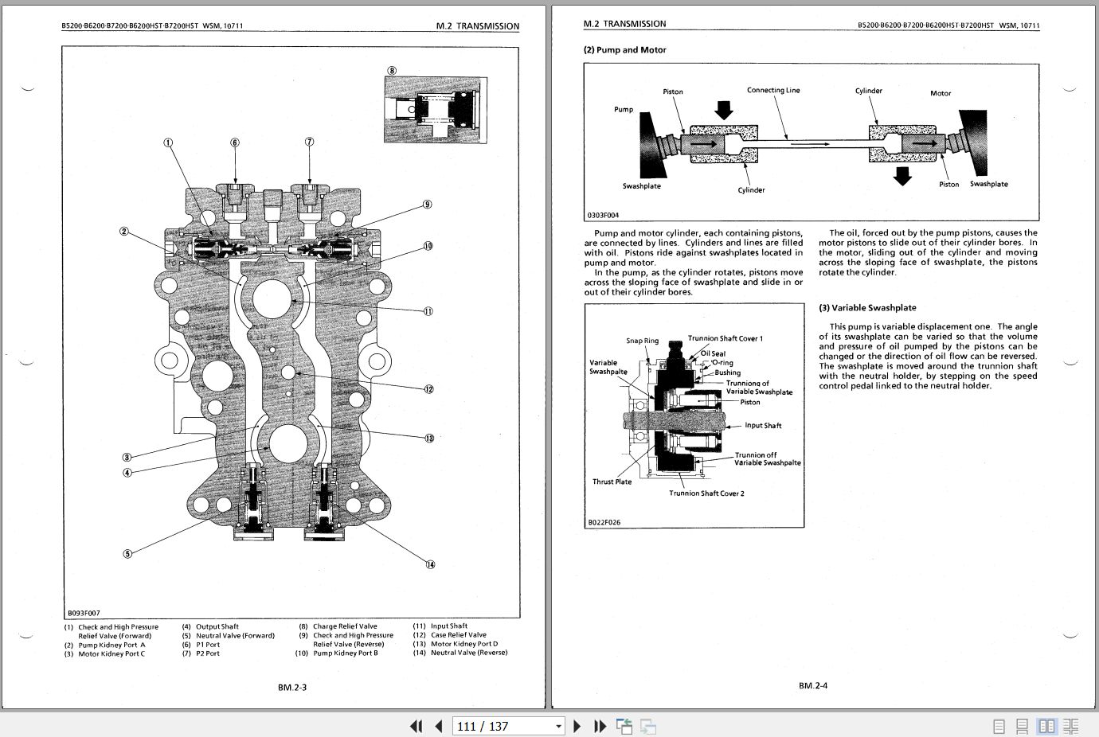Screen dimensions: 1099x737
Task: Click the 'Motor' label in pump diagram
Action: (x=941, y=93)
